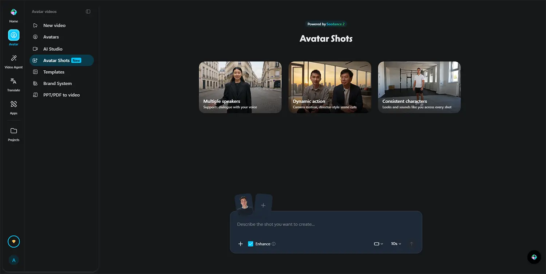Click the Enhance info icon
546x274 pixels.
coord(274,244)
